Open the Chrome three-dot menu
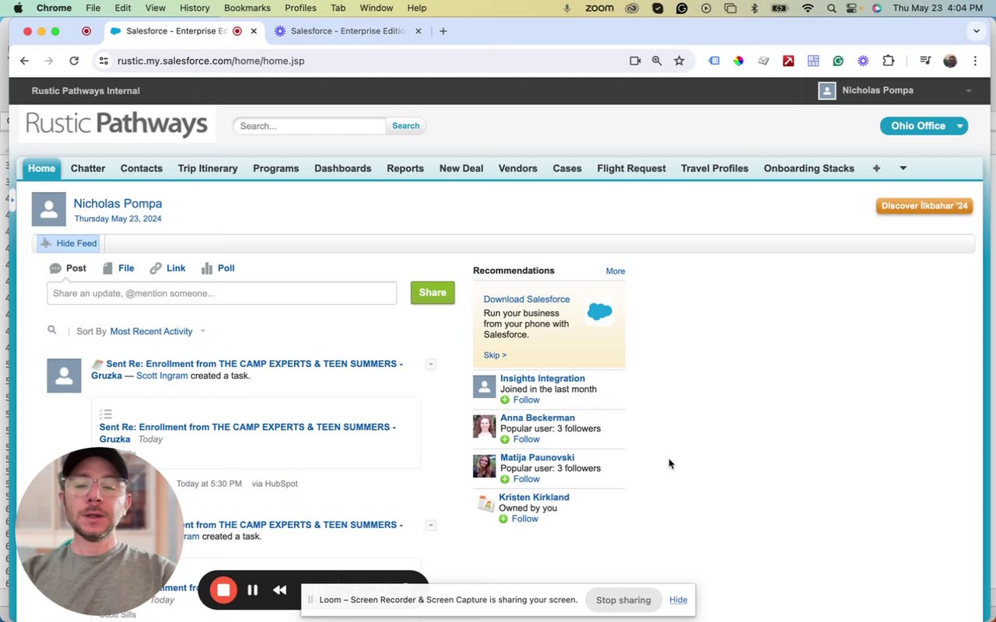 (x=975, y=61)
